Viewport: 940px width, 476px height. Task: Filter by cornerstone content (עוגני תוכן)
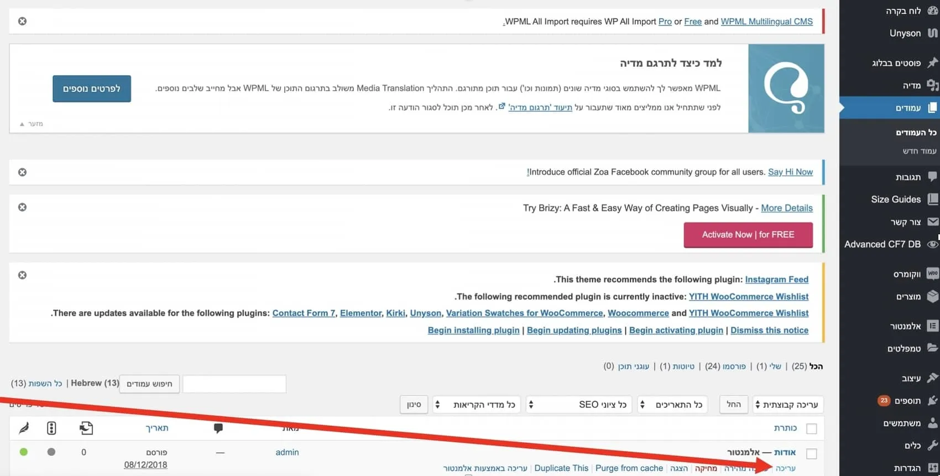coord(634,366)
